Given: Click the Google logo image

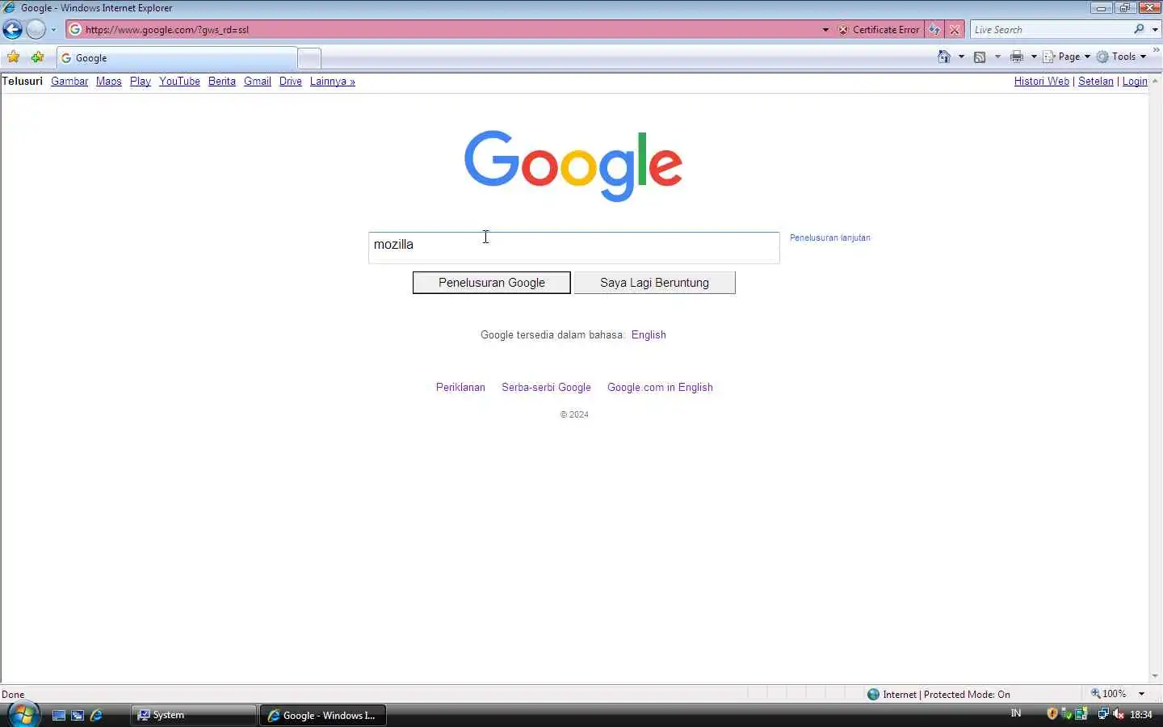Looking at the screenshot, I should 573,166.
